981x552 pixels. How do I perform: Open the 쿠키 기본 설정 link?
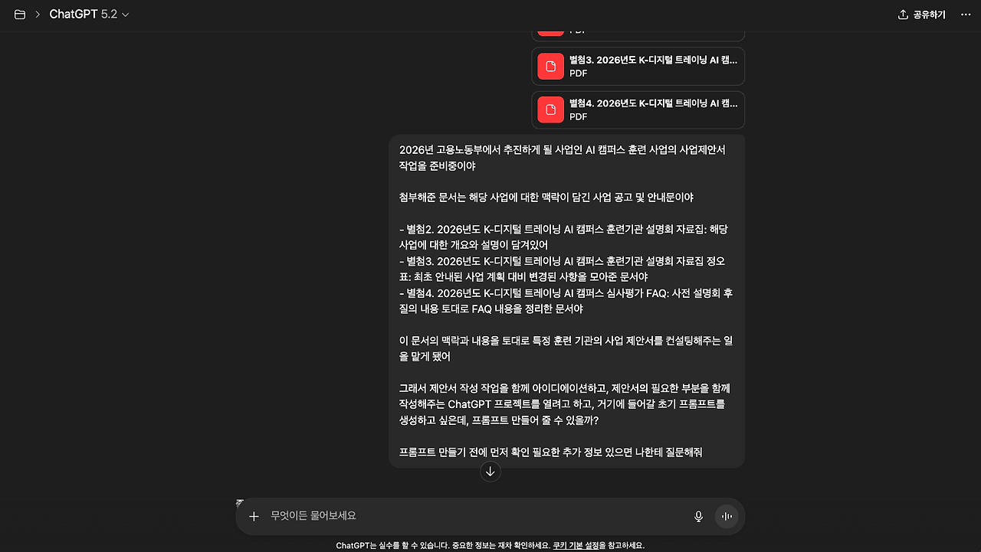tap(579, 546)
